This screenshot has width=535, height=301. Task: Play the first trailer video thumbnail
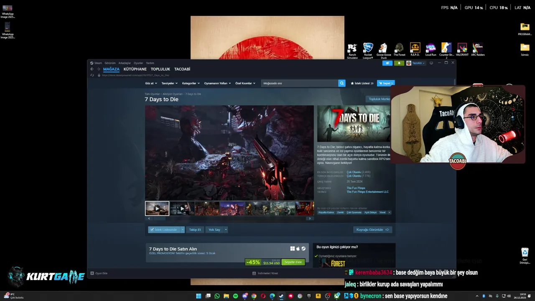157,208
